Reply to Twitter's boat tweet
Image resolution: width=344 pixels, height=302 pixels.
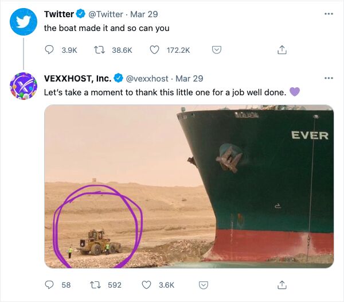click(49, 50)
